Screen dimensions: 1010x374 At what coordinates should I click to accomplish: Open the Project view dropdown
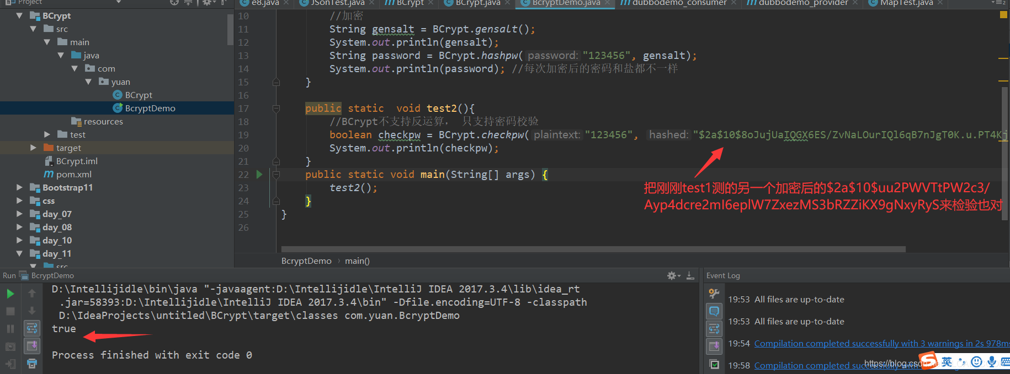tap(119, 2)
